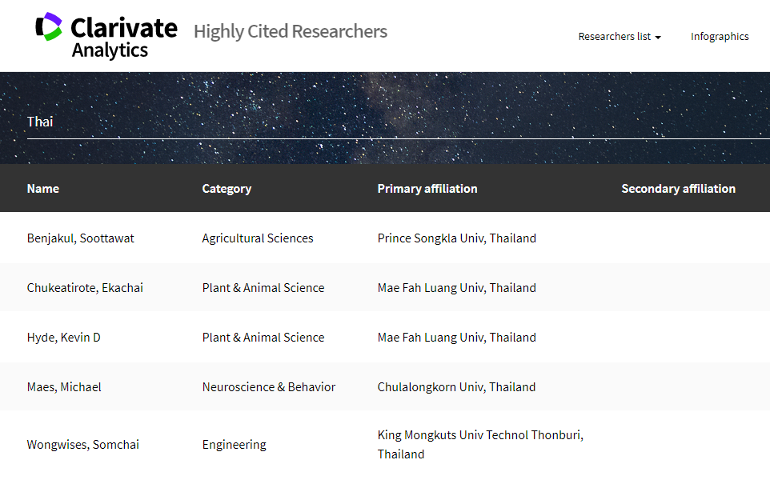Click Chulalongkorn Univ, Thailand affiliation
The height and width of the screenshot is (504, 770).
457,387
